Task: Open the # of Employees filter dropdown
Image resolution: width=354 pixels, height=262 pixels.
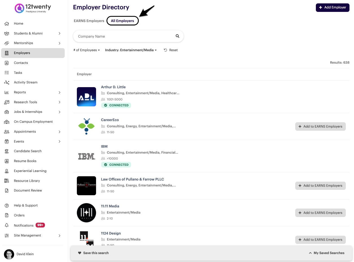Action: (87, 50)
